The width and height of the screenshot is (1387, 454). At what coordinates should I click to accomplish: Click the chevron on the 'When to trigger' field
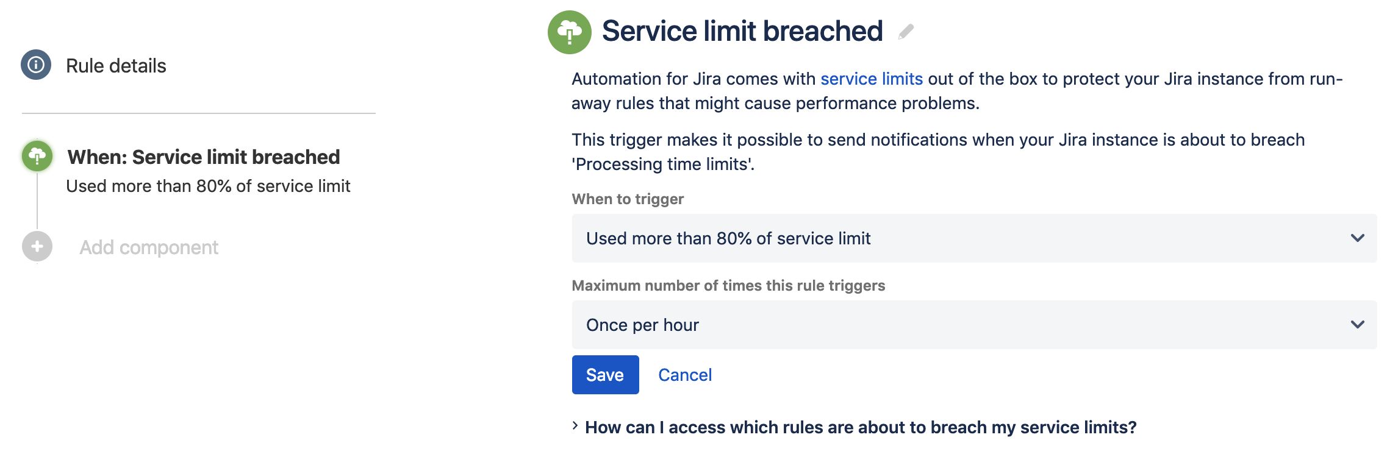click(1357, 238)
